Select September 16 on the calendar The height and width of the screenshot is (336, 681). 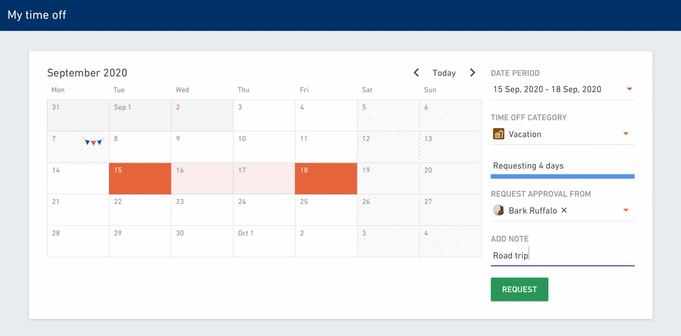tap(202, 179)
